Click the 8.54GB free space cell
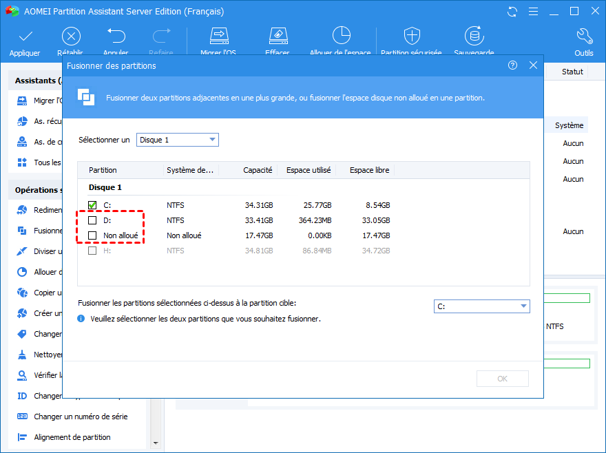This screenshot has height=453, width=606. click(378, 205)
